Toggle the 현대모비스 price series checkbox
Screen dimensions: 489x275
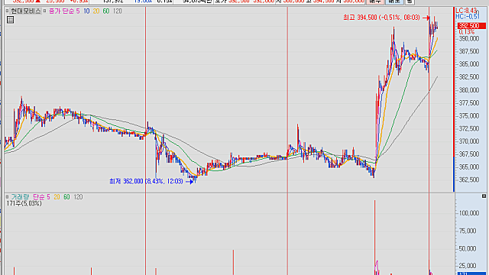coord(7,11)
